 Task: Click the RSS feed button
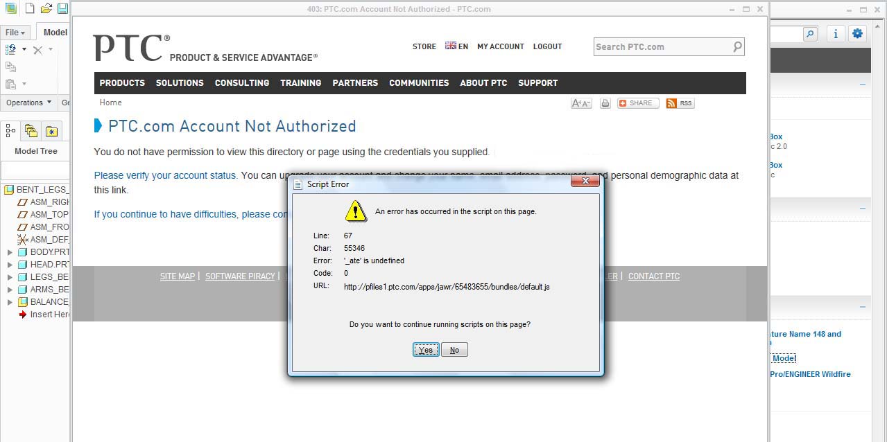[680, 103]
